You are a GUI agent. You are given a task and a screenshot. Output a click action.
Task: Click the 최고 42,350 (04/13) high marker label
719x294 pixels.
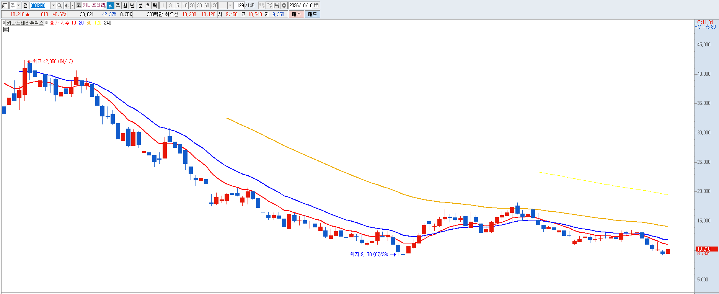tap(52, 61)
